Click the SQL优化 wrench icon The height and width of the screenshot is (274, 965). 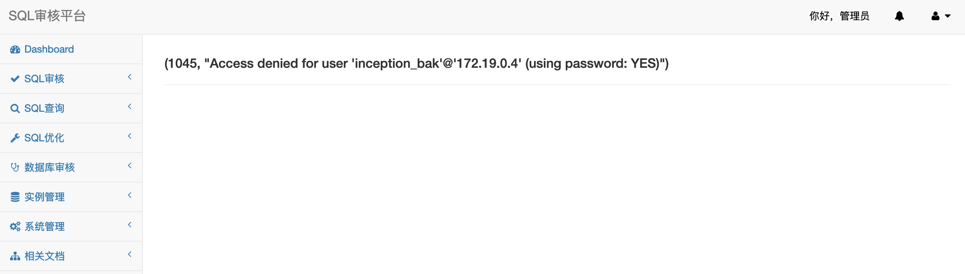15,138
